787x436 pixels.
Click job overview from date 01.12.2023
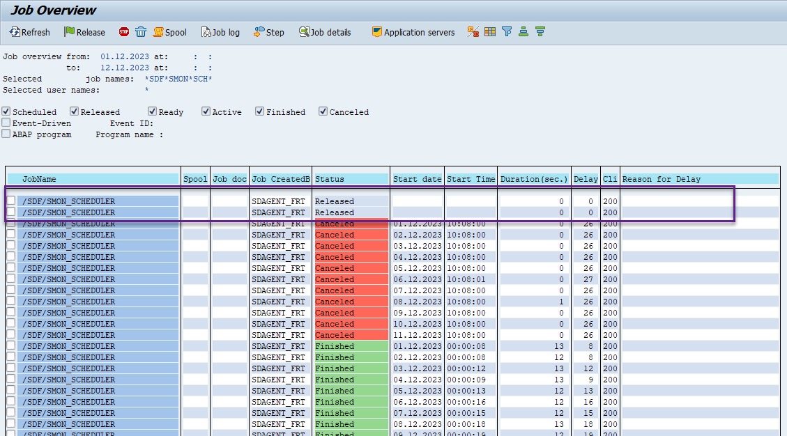point(125,56)
